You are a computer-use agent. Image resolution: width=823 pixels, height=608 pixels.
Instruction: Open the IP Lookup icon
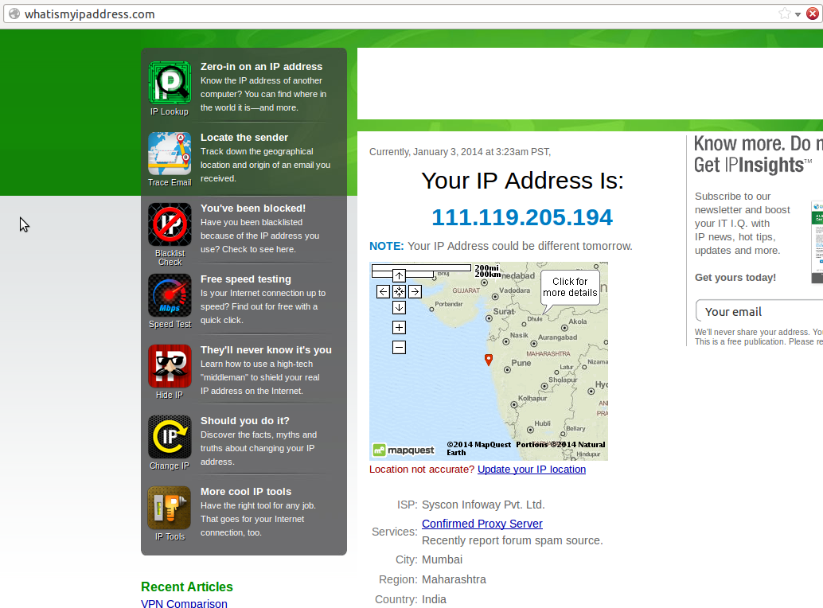170,83
